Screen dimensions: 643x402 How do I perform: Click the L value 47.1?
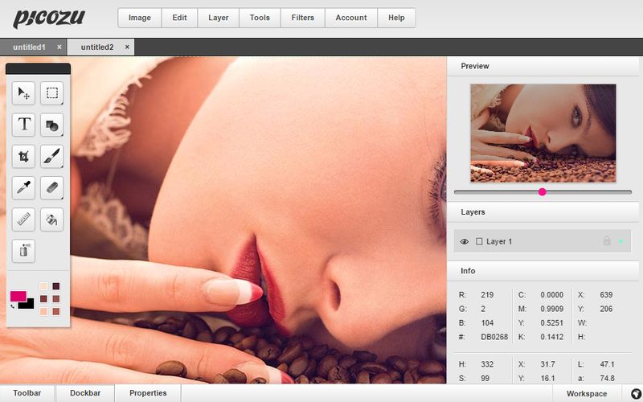coord(607,364)
